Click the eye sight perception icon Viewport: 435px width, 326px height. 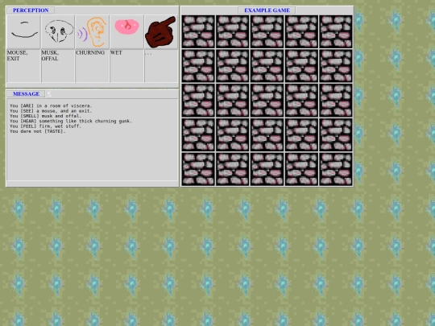coord(24,32)
